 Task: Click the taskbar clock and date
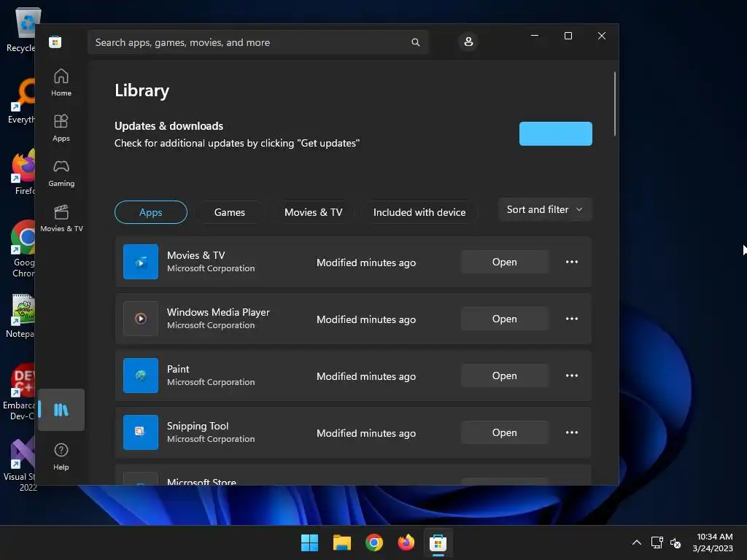click(713, 542)
